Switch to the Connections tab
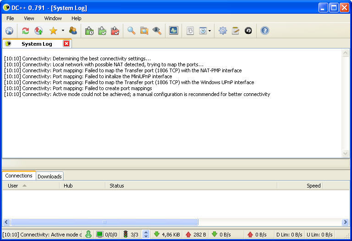The width and height of the screenshot is (352, 241). [x=19, y=176]
